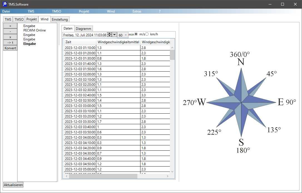Open the Wind menu in menu bar
The image size is (302, 193).
click(x=111, y=11)
